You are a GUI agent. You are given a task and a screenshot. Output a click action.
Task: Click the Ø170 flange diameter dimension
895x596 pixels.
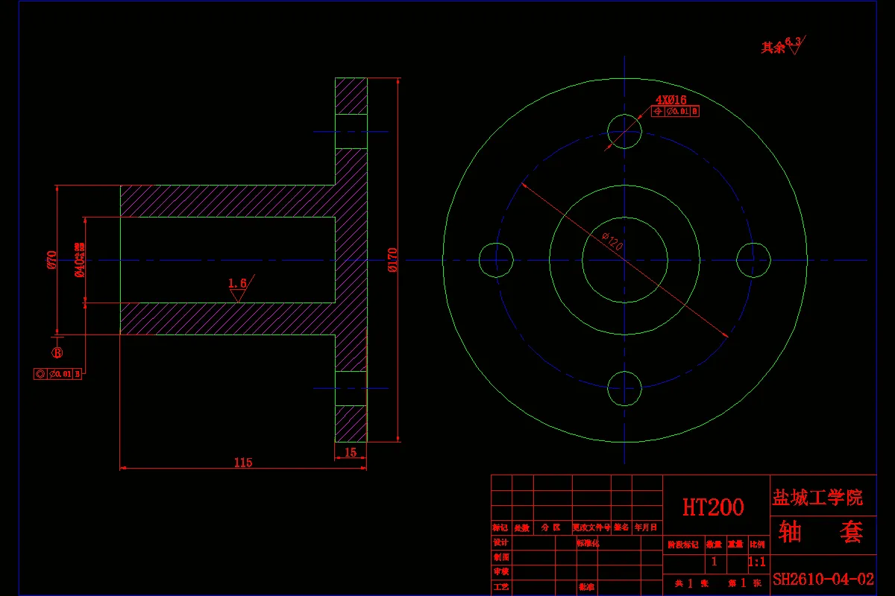(393, 259)
